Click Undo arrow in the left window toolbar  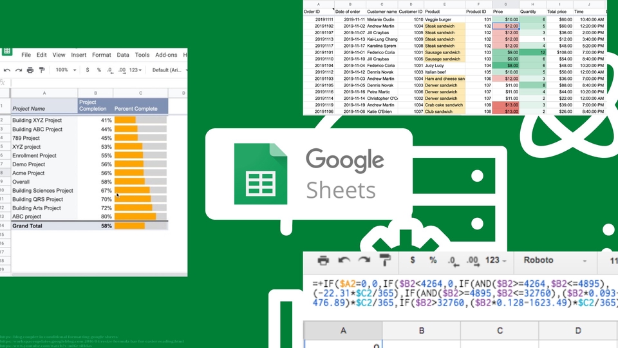pos(6,70)
